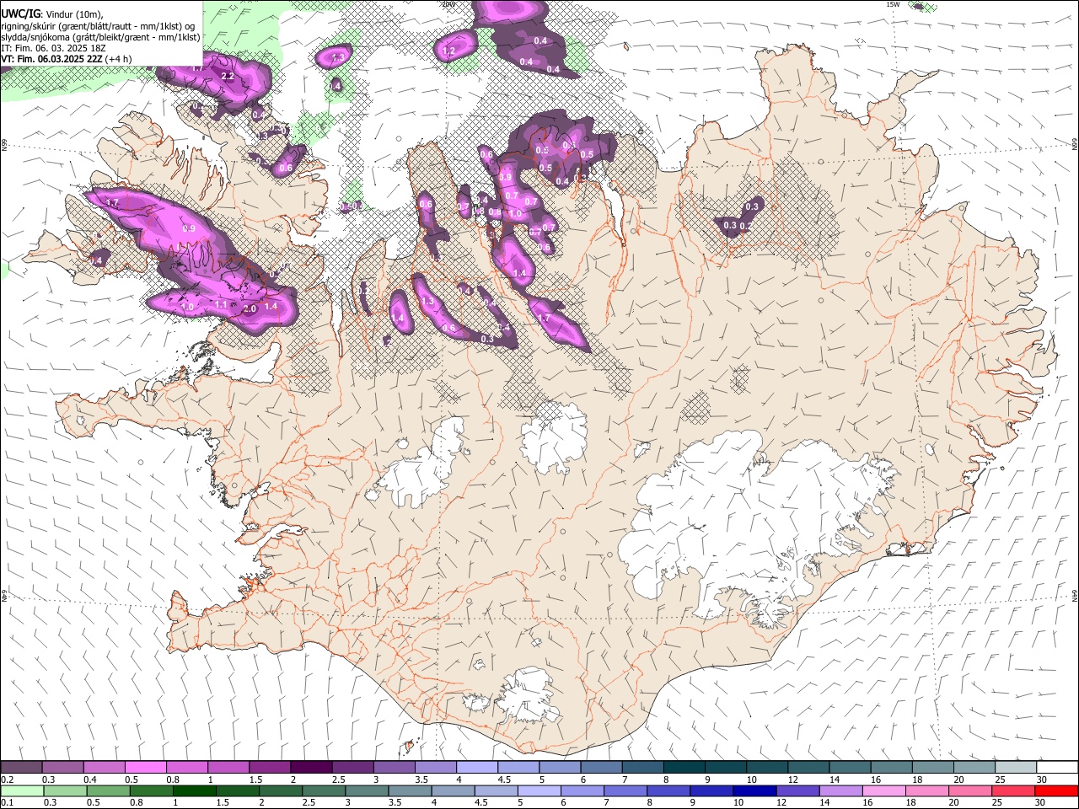Select the blue 8 swatch in the rain legend

click(x=668, y=790)
